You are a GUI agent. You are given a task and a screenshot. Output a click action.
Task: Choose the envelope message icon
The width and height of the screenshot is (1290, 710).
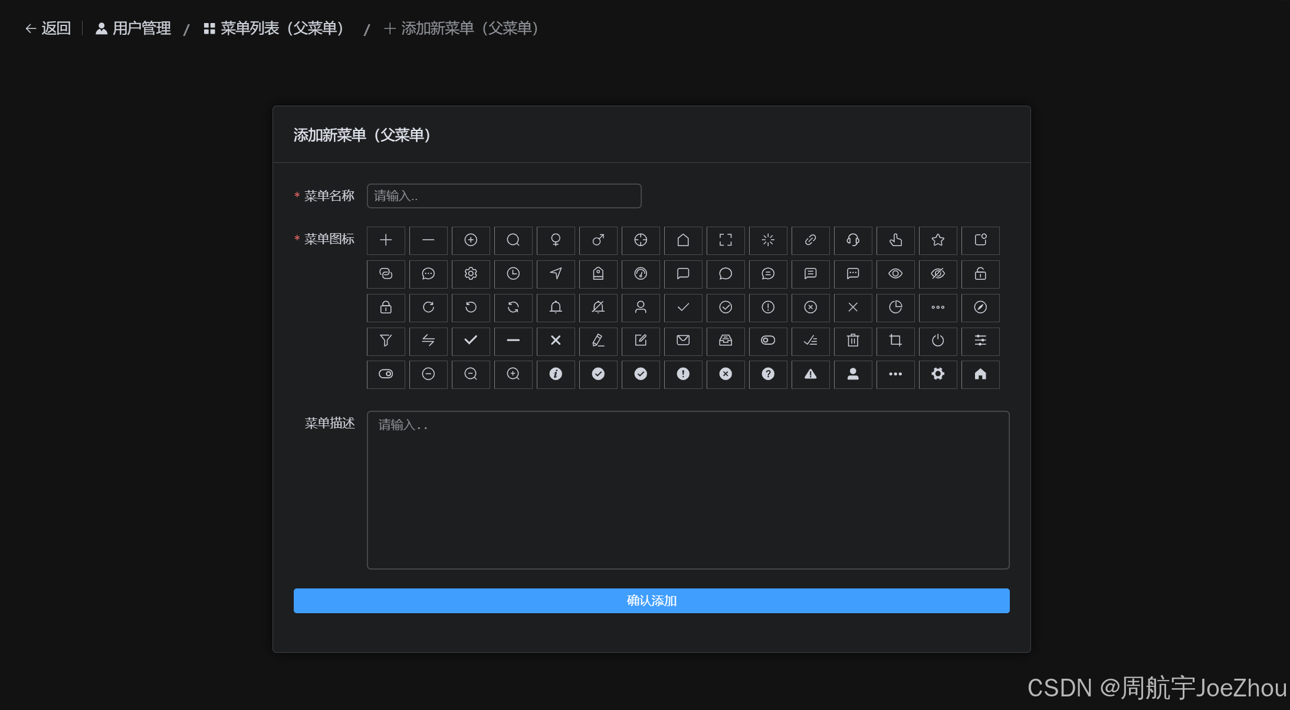pos(683,341)
